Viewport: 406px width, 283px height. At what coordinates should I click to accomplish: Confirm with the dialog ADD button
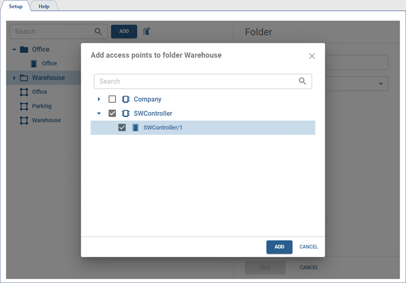point(279,247)
